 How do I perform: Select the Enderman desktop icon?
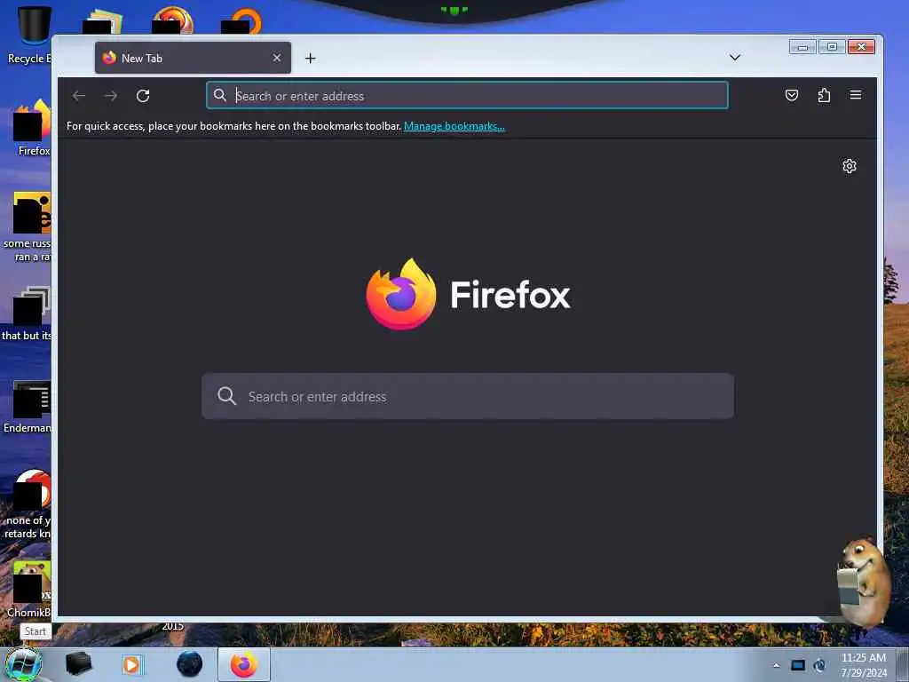[x=28, y=407]
